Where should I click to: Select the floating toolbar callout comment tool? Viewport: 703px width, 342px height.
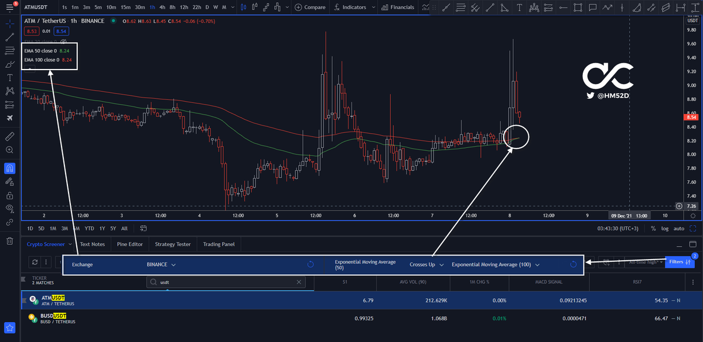tap(593, 8)
